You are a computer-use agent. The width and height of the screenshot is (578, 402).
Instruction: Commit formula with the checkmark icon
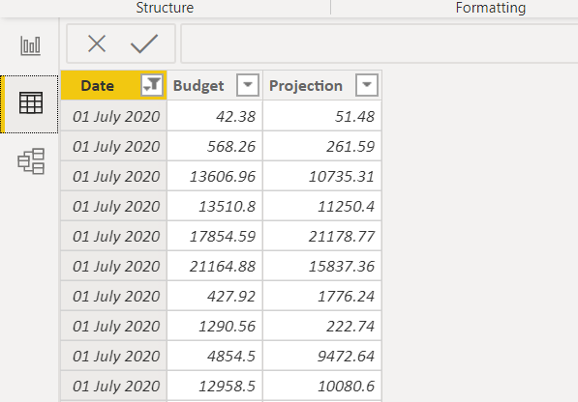coord(144,43)
